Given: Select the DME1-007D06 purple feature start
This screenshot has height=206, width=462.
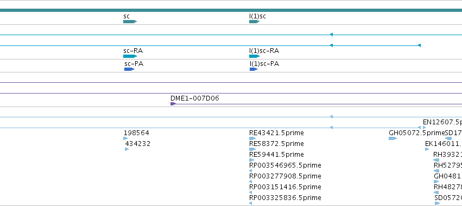Looking at the screenshot, I should [x=173, y=104].
